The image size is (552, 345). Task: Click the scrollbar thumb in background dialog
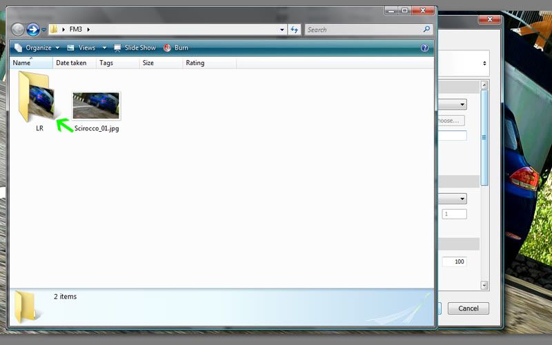[x=484, y=137]
